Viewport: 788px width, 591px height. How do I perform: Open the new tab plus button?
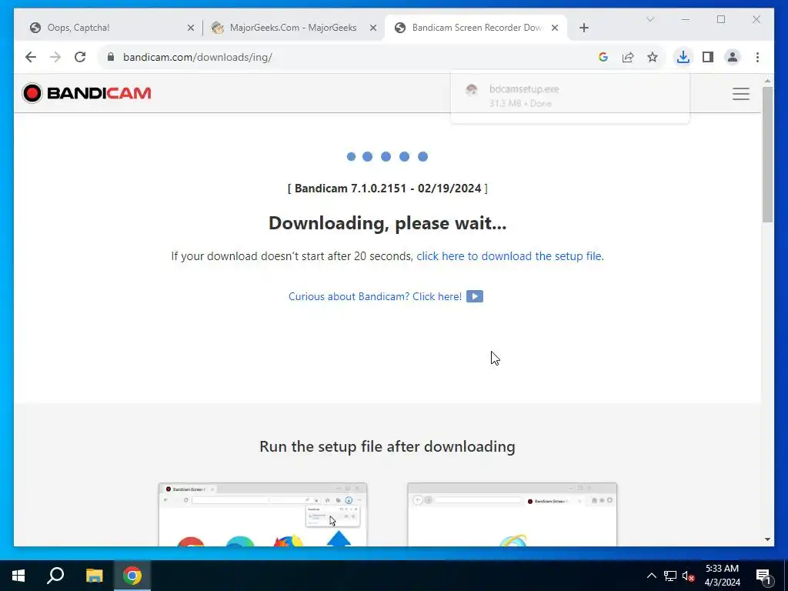point(583,28)
